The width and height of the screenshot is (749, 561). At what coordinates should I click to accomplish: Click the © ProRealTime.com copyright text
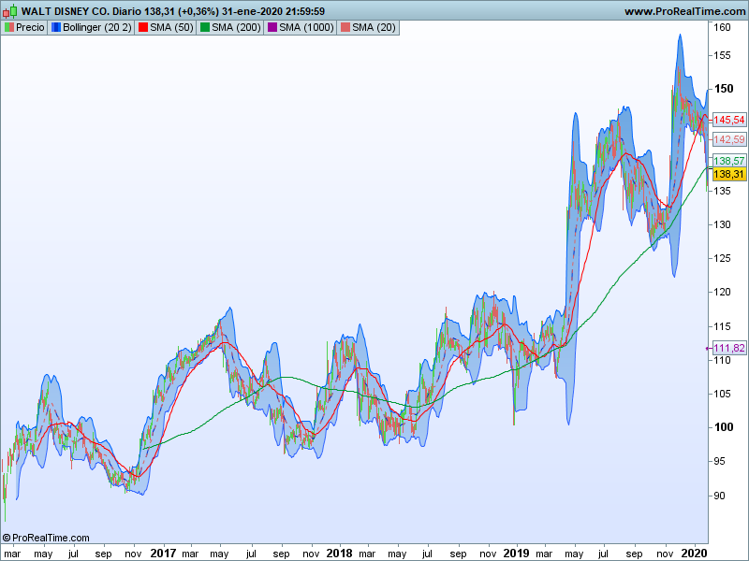pyautogui.click(x=46, y=539)
